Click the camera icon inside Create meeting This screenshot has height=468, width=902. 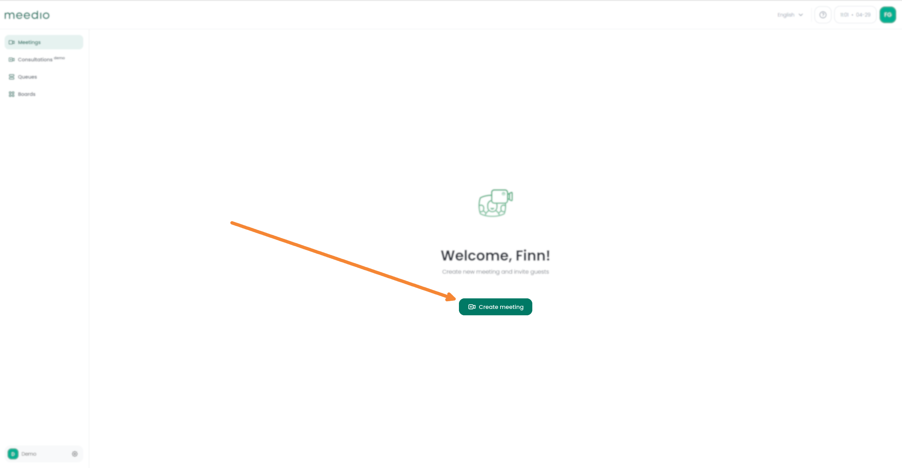point(472,307)
